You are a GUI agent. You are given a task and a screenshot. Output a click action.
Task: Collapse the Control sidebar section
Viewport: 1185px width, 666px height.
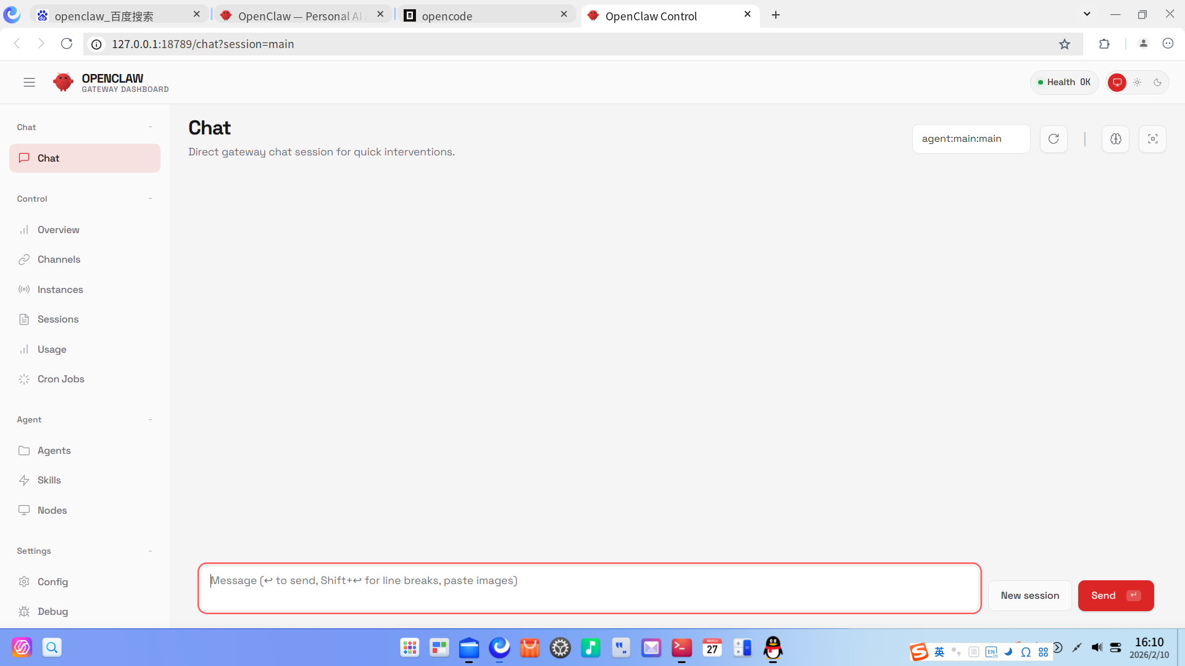[x=150, y=199]
